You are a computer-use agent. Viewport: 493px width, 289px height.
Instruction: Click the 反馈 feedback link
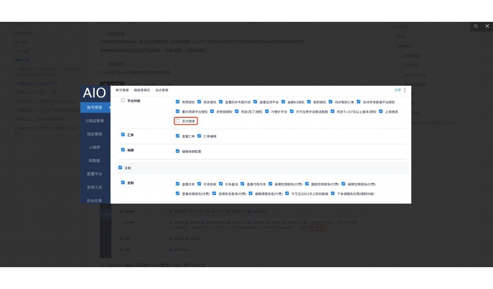point(397,90)
